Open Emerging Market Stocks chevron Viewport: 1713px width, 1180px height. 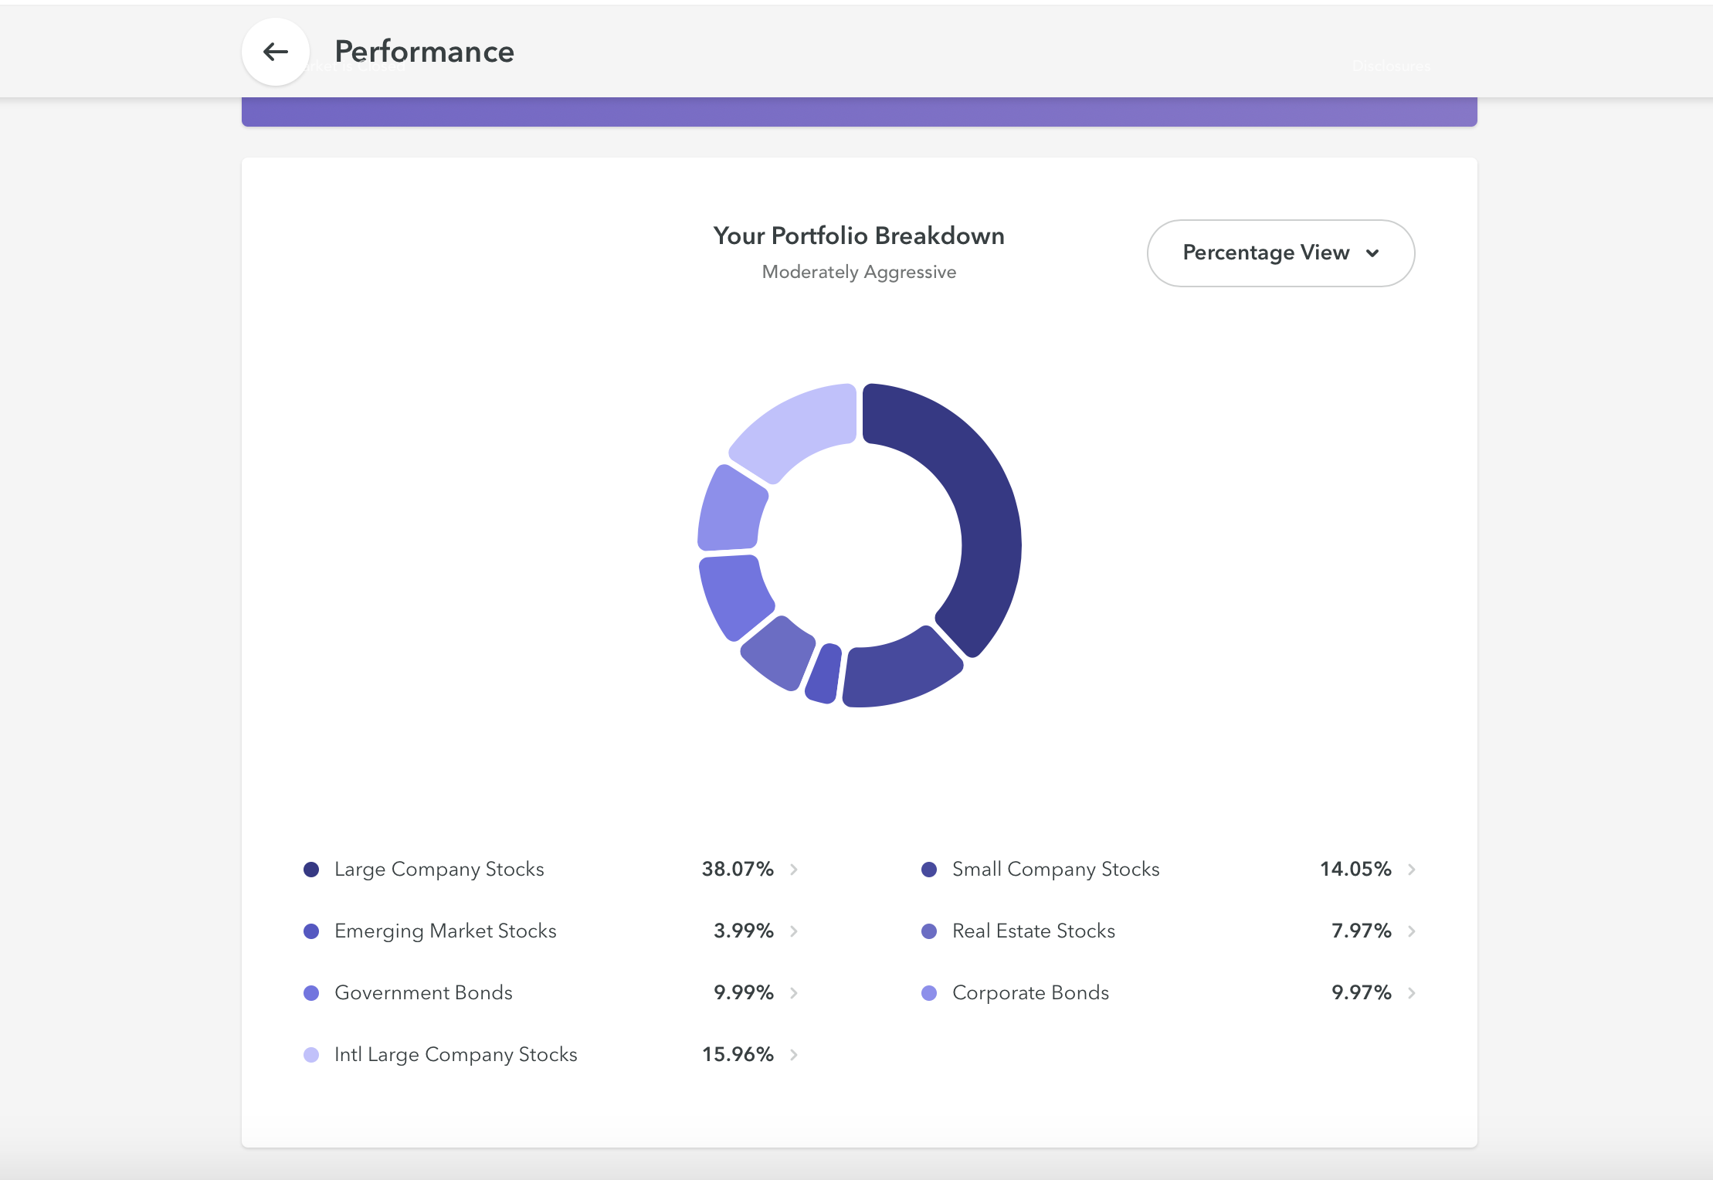coord(794,931)
